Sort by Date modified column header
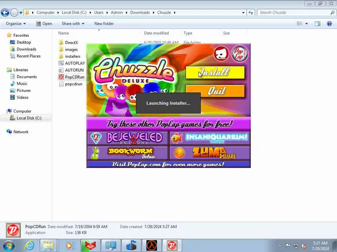 tap(156, 33)
